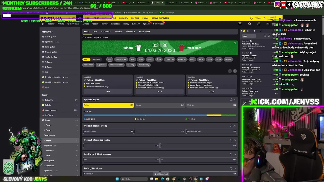
Task: Toggle the Kurzy odds view pill
Action: click(86, 59)
